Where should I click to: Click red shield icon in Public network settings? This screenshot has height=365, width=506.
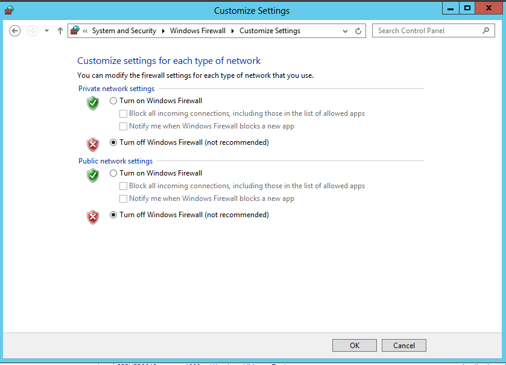coord(93,217)
